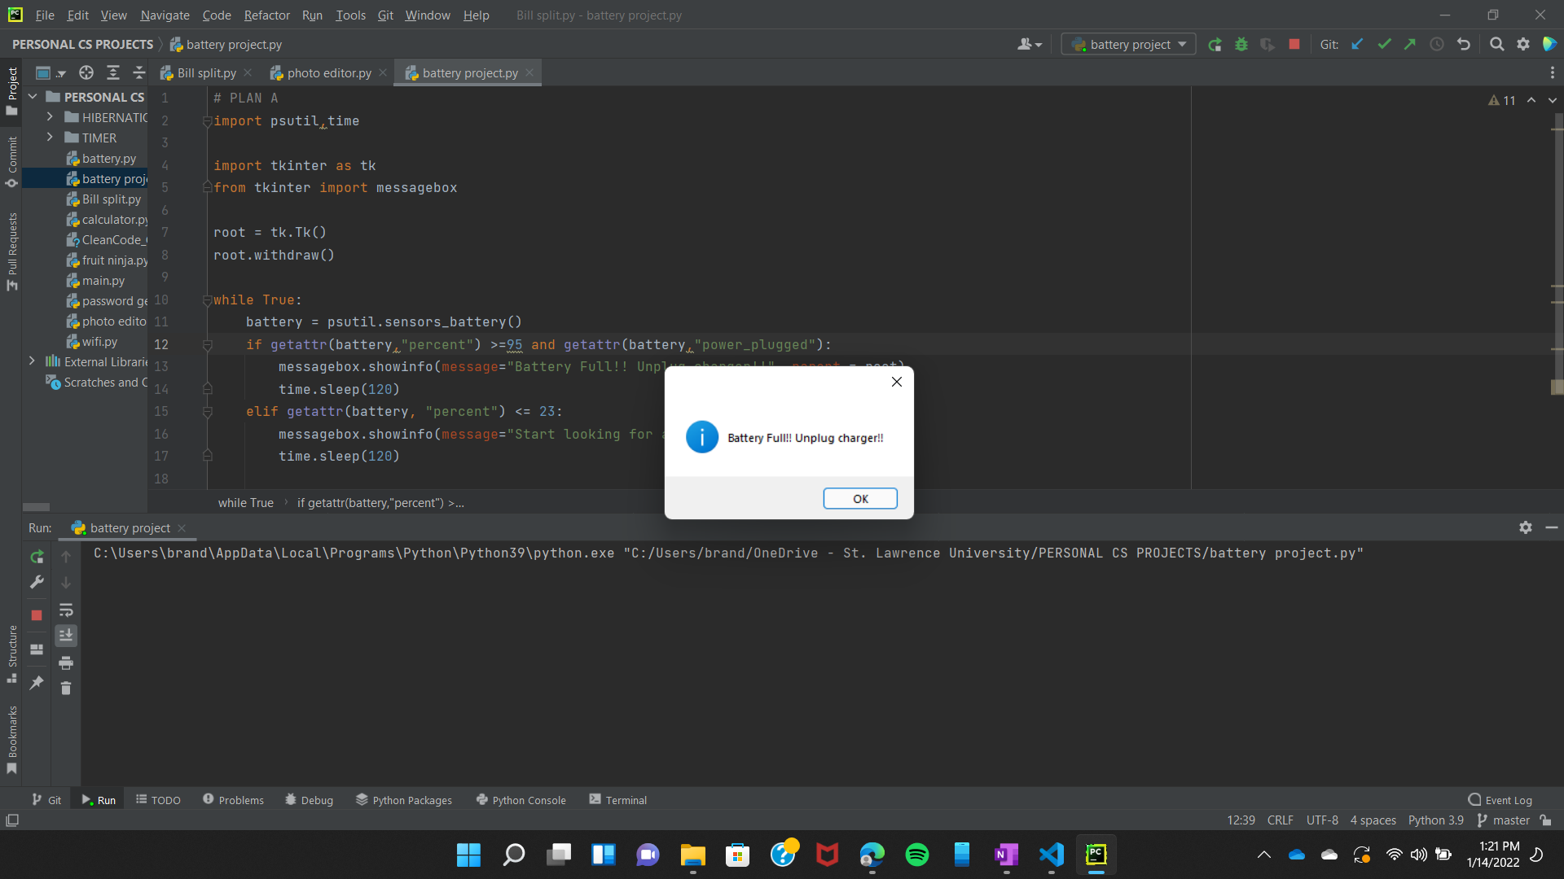Viewport: 1564px width, 879px height.
Task: Open the Refactor menu
Action: coord(266,15)
